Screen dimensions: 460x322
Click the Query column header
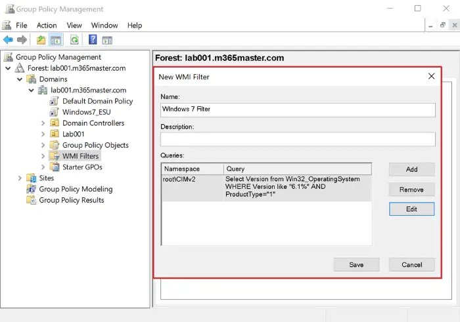[298, 169]
